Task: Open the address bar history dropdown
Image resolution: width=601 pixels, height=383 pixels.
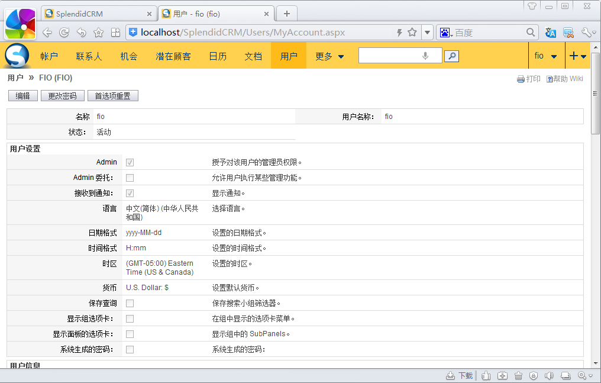Action: 427,33
